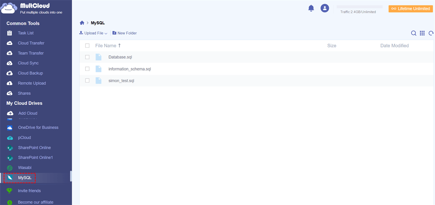This screenshot has width=435, height=205.
Task: Click the Task List icon
Action: pos(10,33)
